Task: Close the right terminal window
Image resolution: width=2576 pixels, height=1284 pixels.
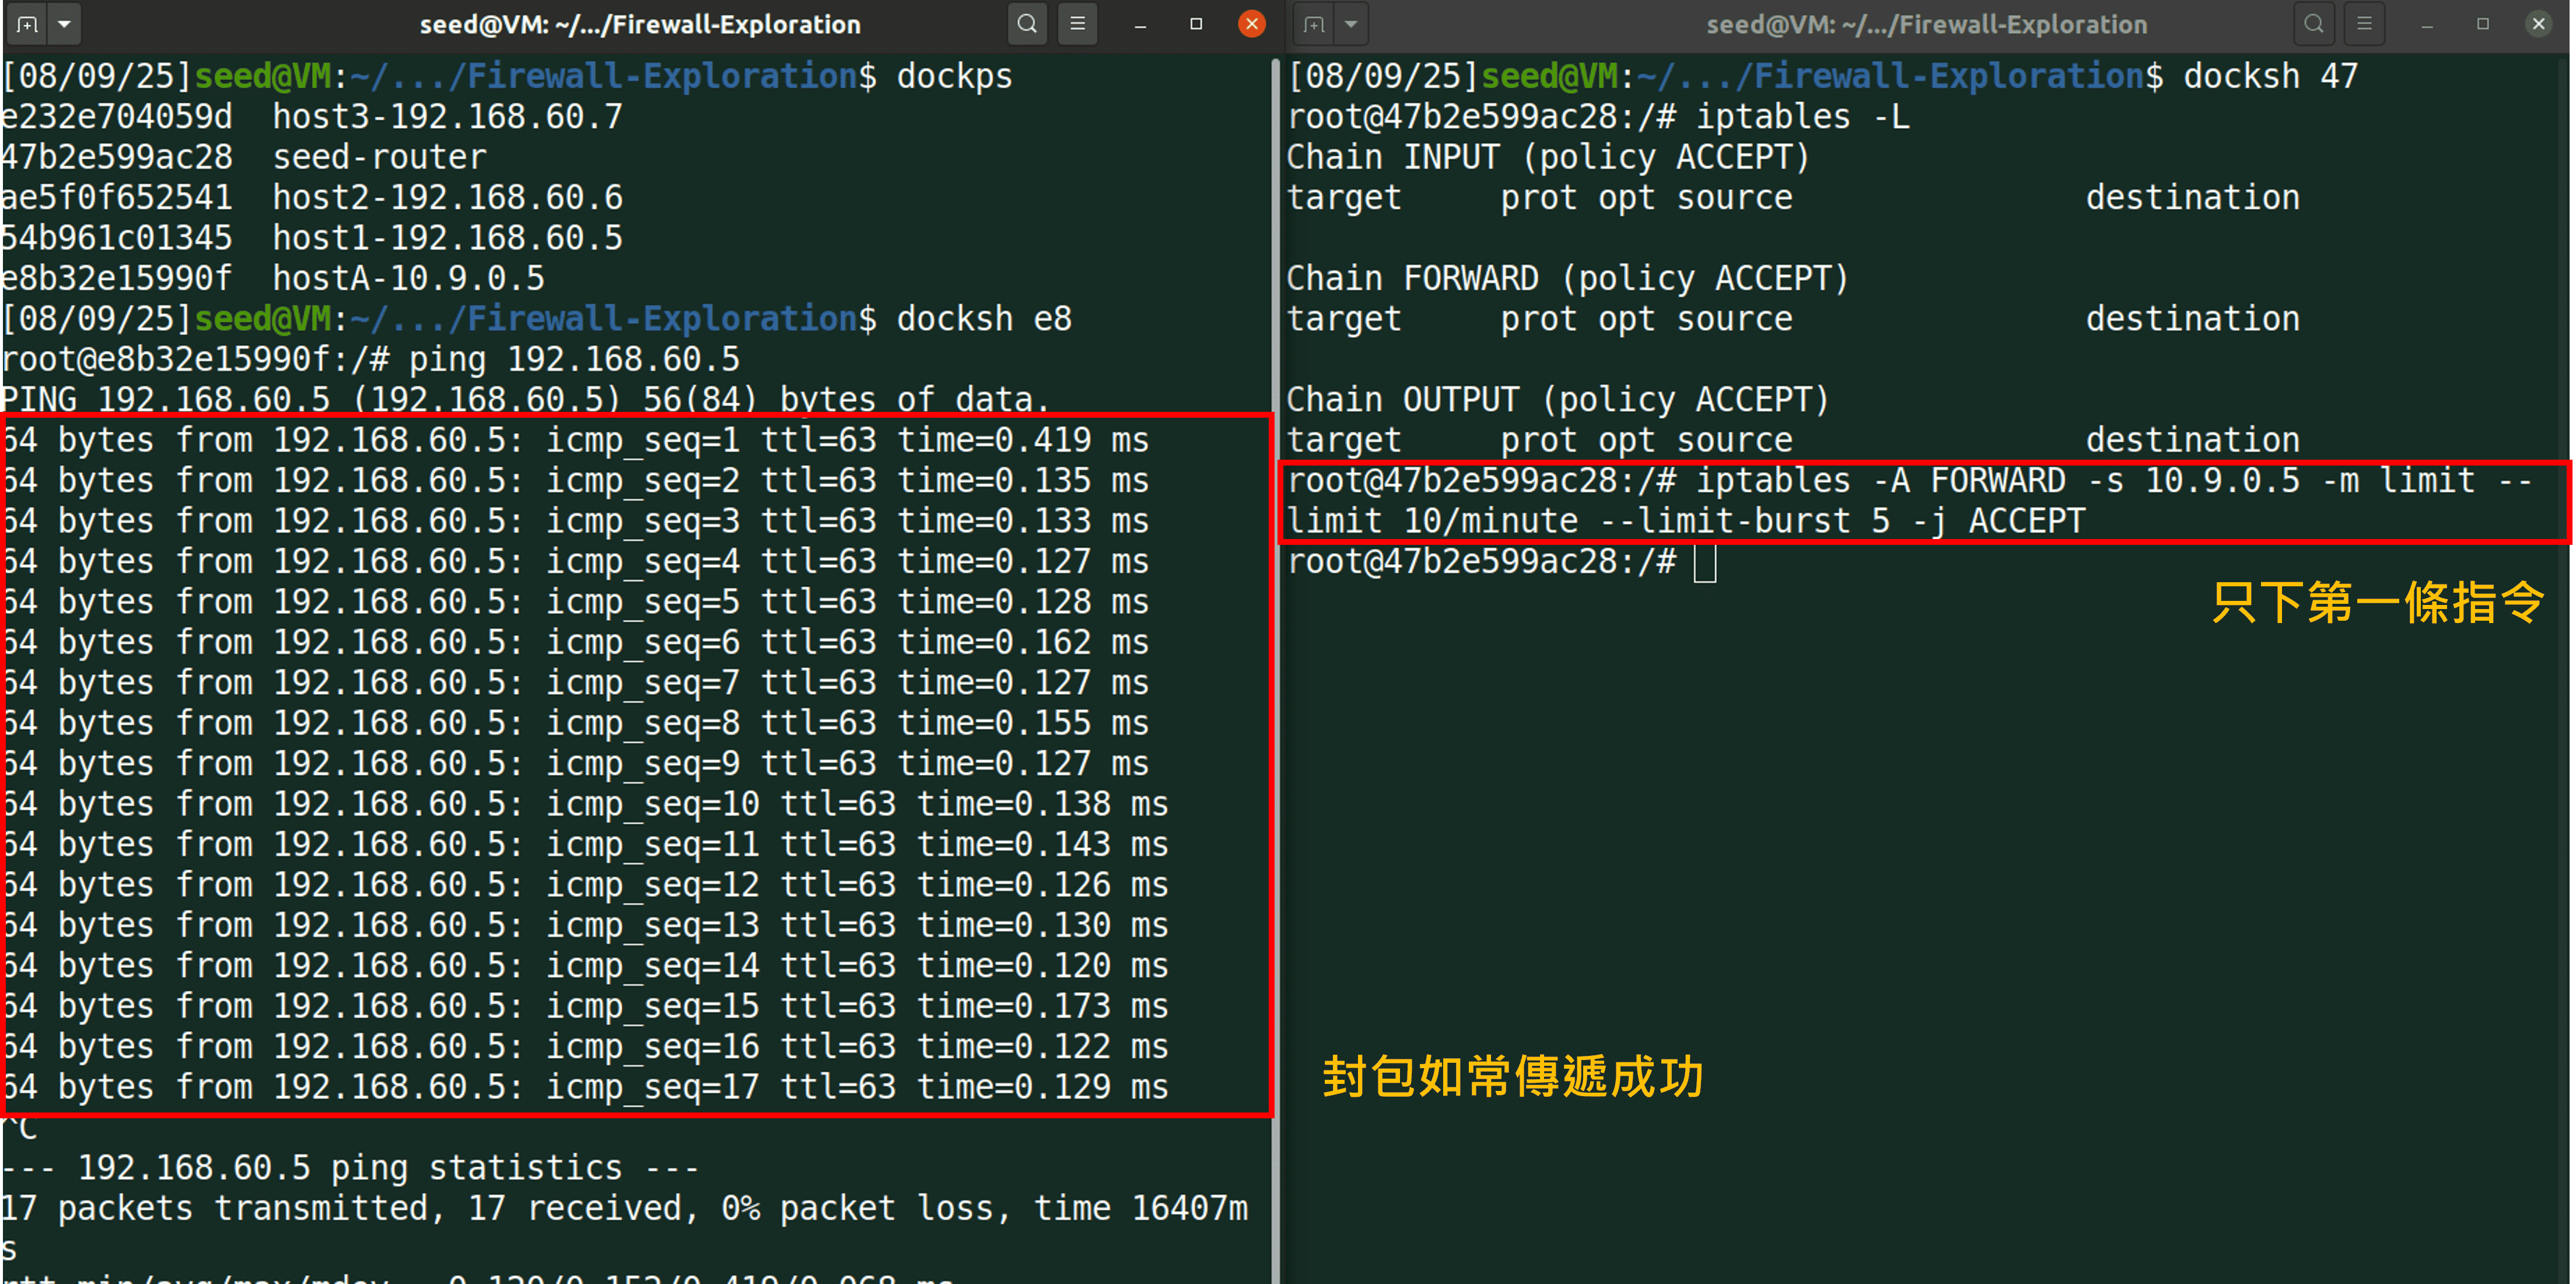Action: point(2538,24)
